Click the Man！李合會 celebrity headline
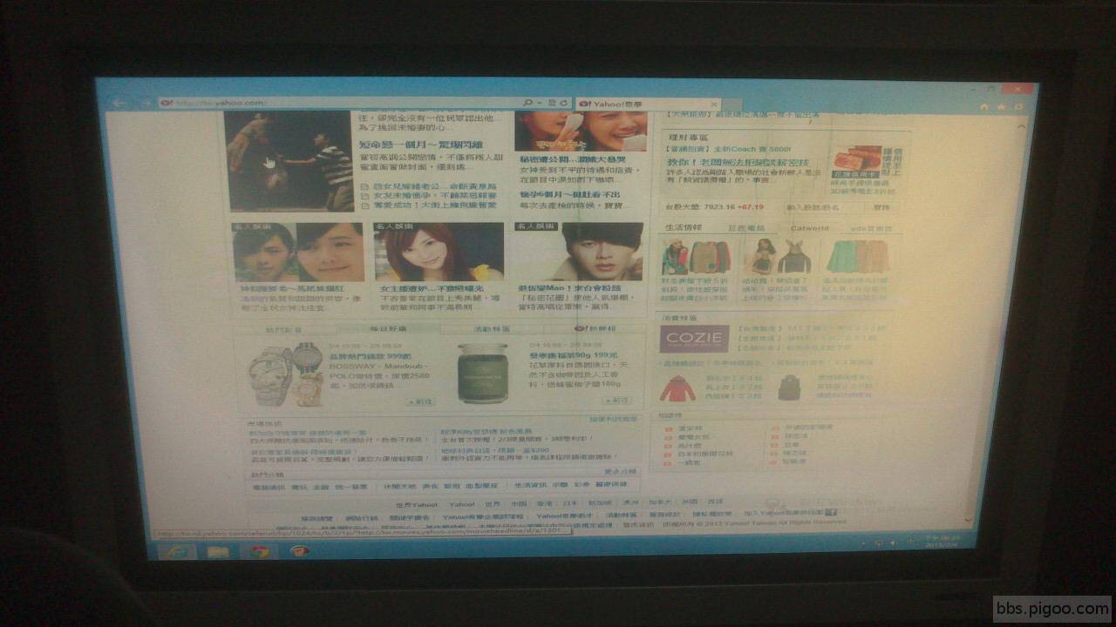The width and height of the screenshot is (1116, 627). (x=569, y=287)
